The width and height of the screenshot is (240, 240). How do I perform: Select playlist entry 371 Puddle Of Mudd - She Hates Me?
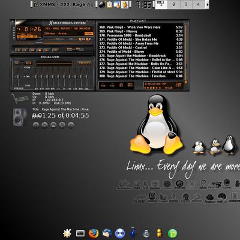141,40
